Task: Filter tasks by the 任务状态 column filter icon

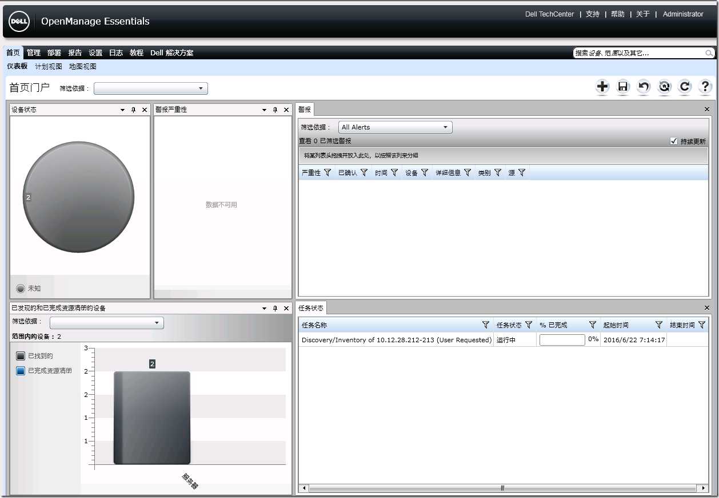Action: (529, 325)
